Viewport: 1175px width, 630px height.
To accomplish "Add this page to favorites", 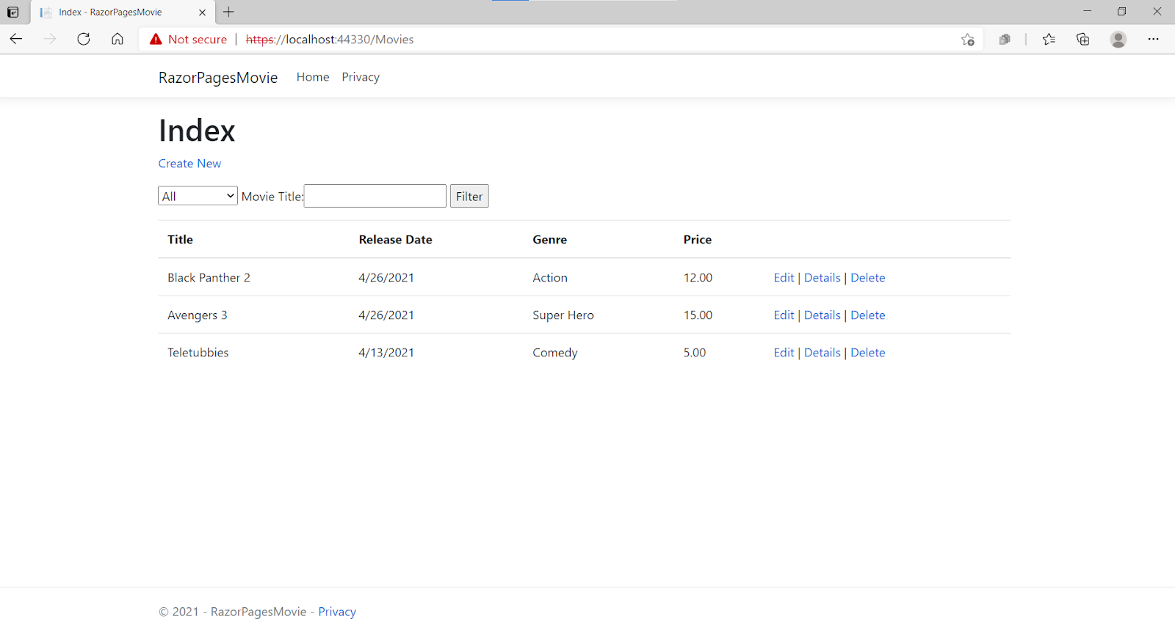I will pos(968,40).
